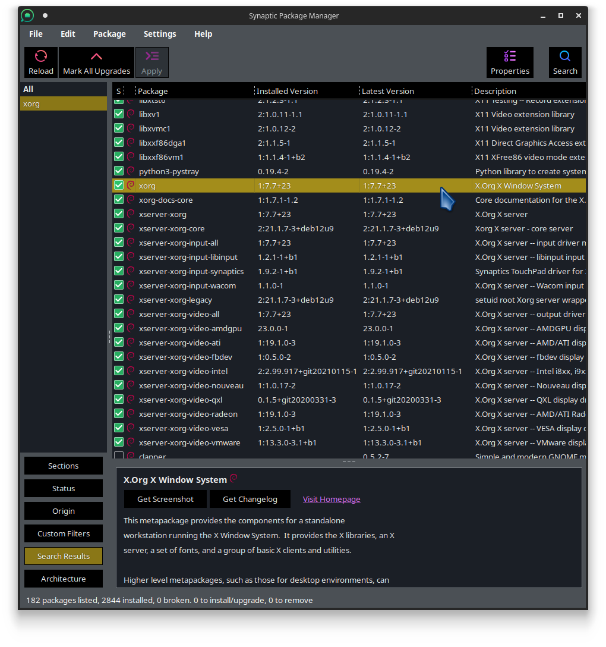Open the Help menu
Image resolution: width=606 pixels, height=647 pixels.
[203, 34]
